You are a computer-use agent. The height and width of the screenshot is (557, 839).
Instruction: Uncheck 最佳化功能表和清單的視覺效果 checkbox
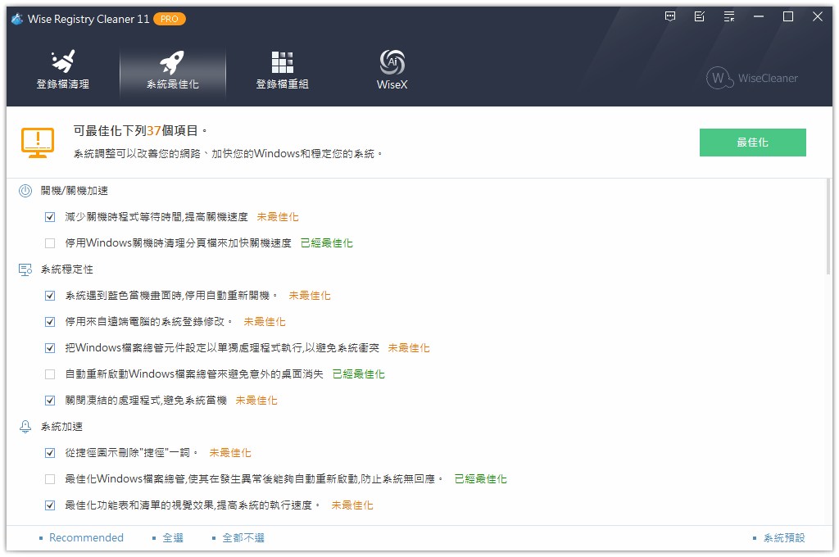tap(50, 505)
